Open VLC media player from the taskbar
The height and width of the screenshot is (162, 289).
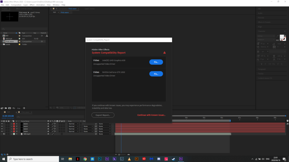click(129, 159)
